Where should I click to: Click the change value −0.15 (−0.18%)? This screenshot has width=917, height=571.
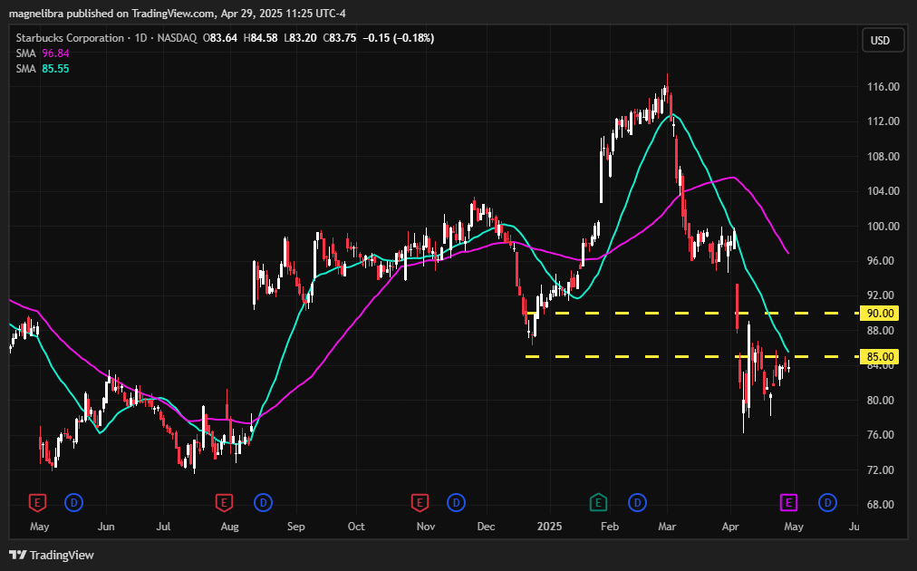coord(399,38)
